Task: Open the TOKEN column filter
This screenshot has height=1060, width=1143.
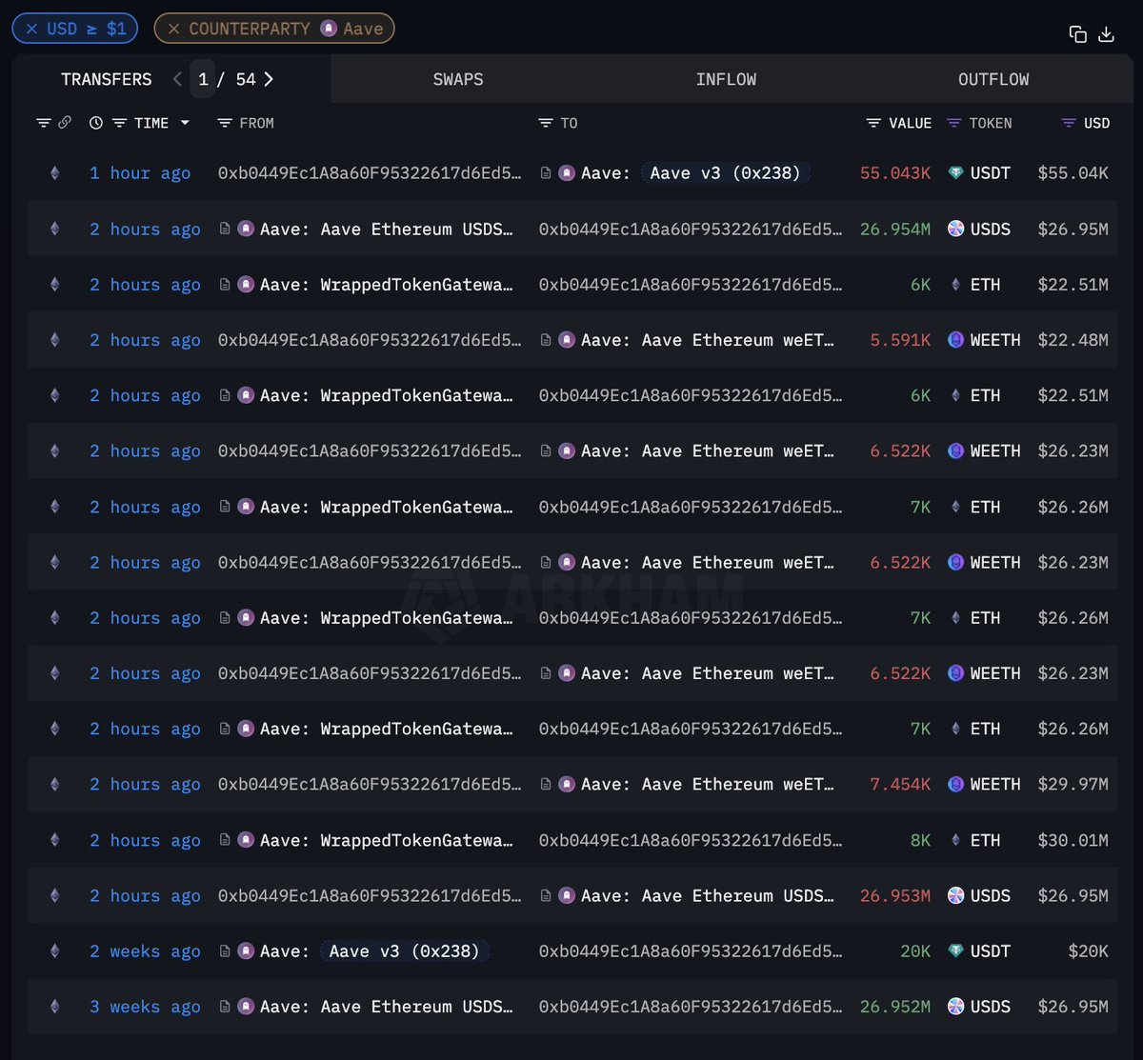Action: pos(954,123)
